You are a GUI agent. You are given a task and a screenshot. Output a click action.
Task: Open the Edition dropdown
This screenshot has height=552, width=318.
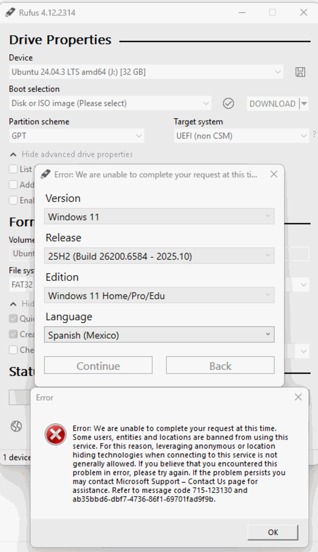[x=159, y=296]
